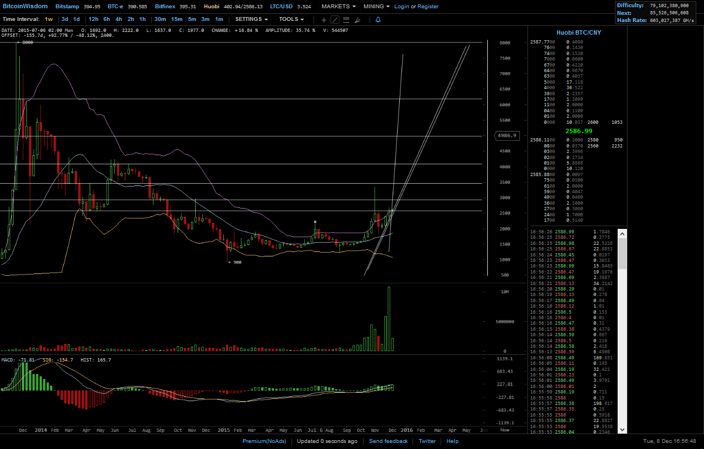Click the depth entry 2600 with 1053
Viewport: 704px width, 449px height.
(605, 122)
